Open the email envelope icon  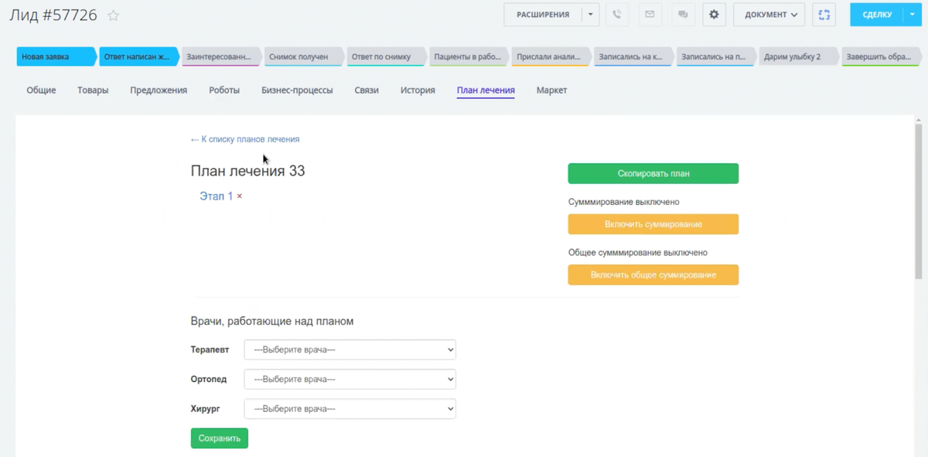(650, 15)
